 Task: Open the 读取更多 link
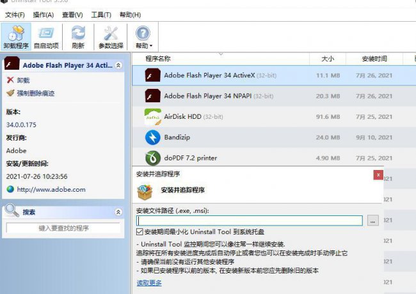tap(149, 283)
